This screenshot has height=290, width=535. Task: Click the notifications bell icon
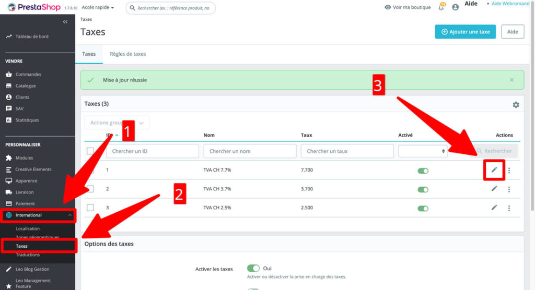pyautogui.click(x=441, y=7)
